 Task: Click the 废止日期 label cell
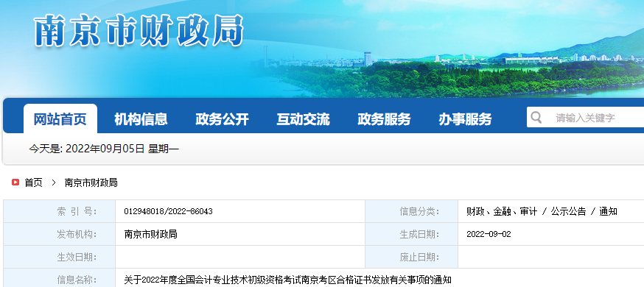point(412,258)
